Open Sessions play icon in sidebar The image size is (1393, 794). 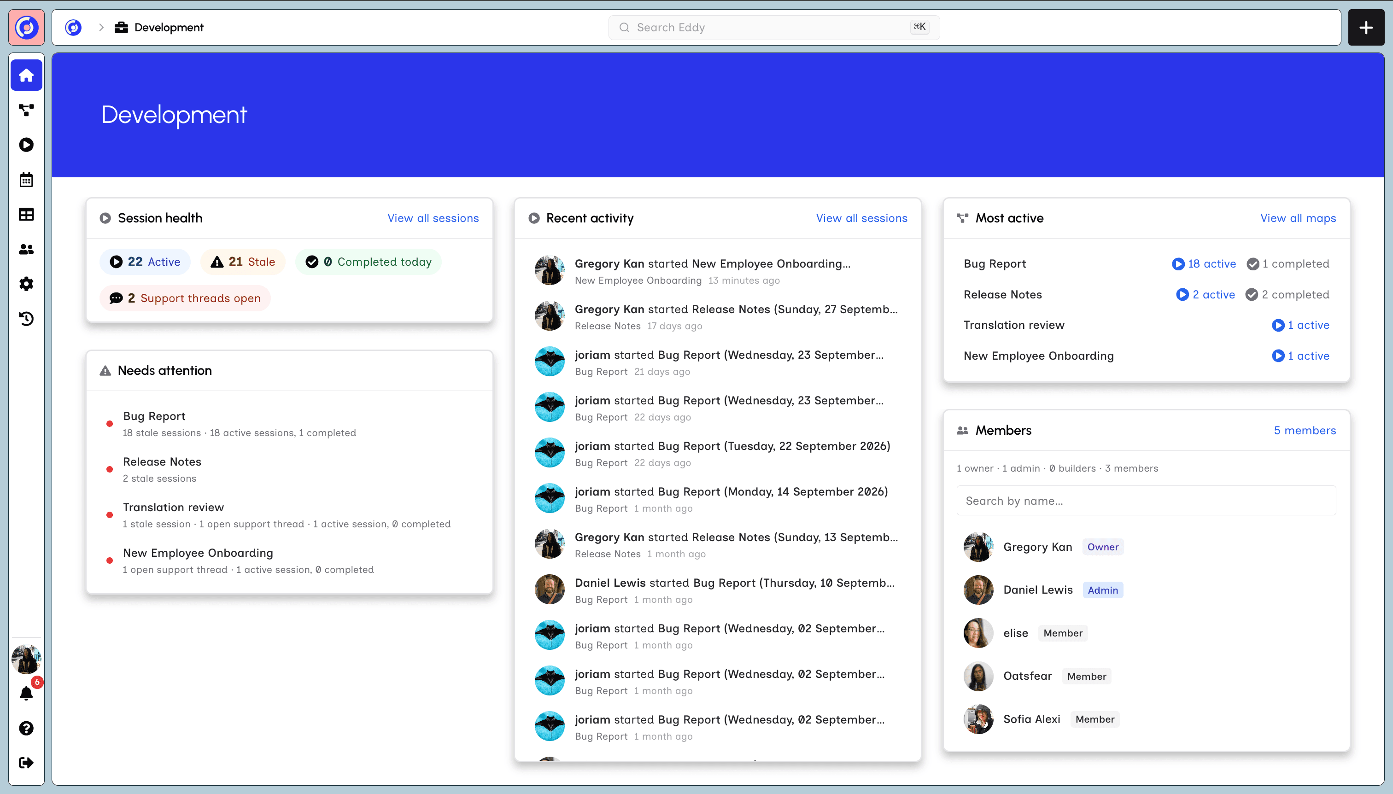26,145
